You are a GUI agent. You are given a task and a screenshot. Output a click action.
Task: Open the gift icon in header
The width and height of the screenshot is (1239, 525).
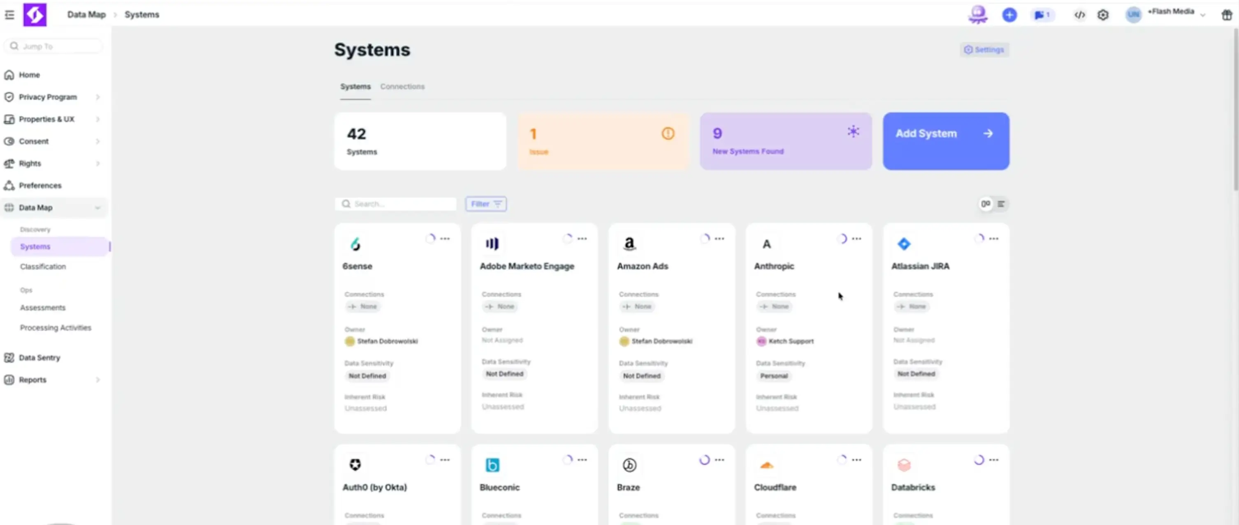pos(1227,15)
